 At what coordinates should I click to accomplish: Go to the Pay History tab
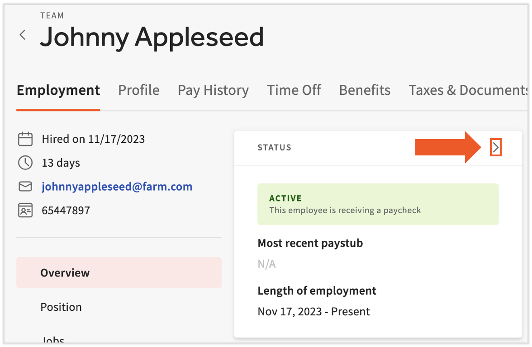click(x=213, y=90)
